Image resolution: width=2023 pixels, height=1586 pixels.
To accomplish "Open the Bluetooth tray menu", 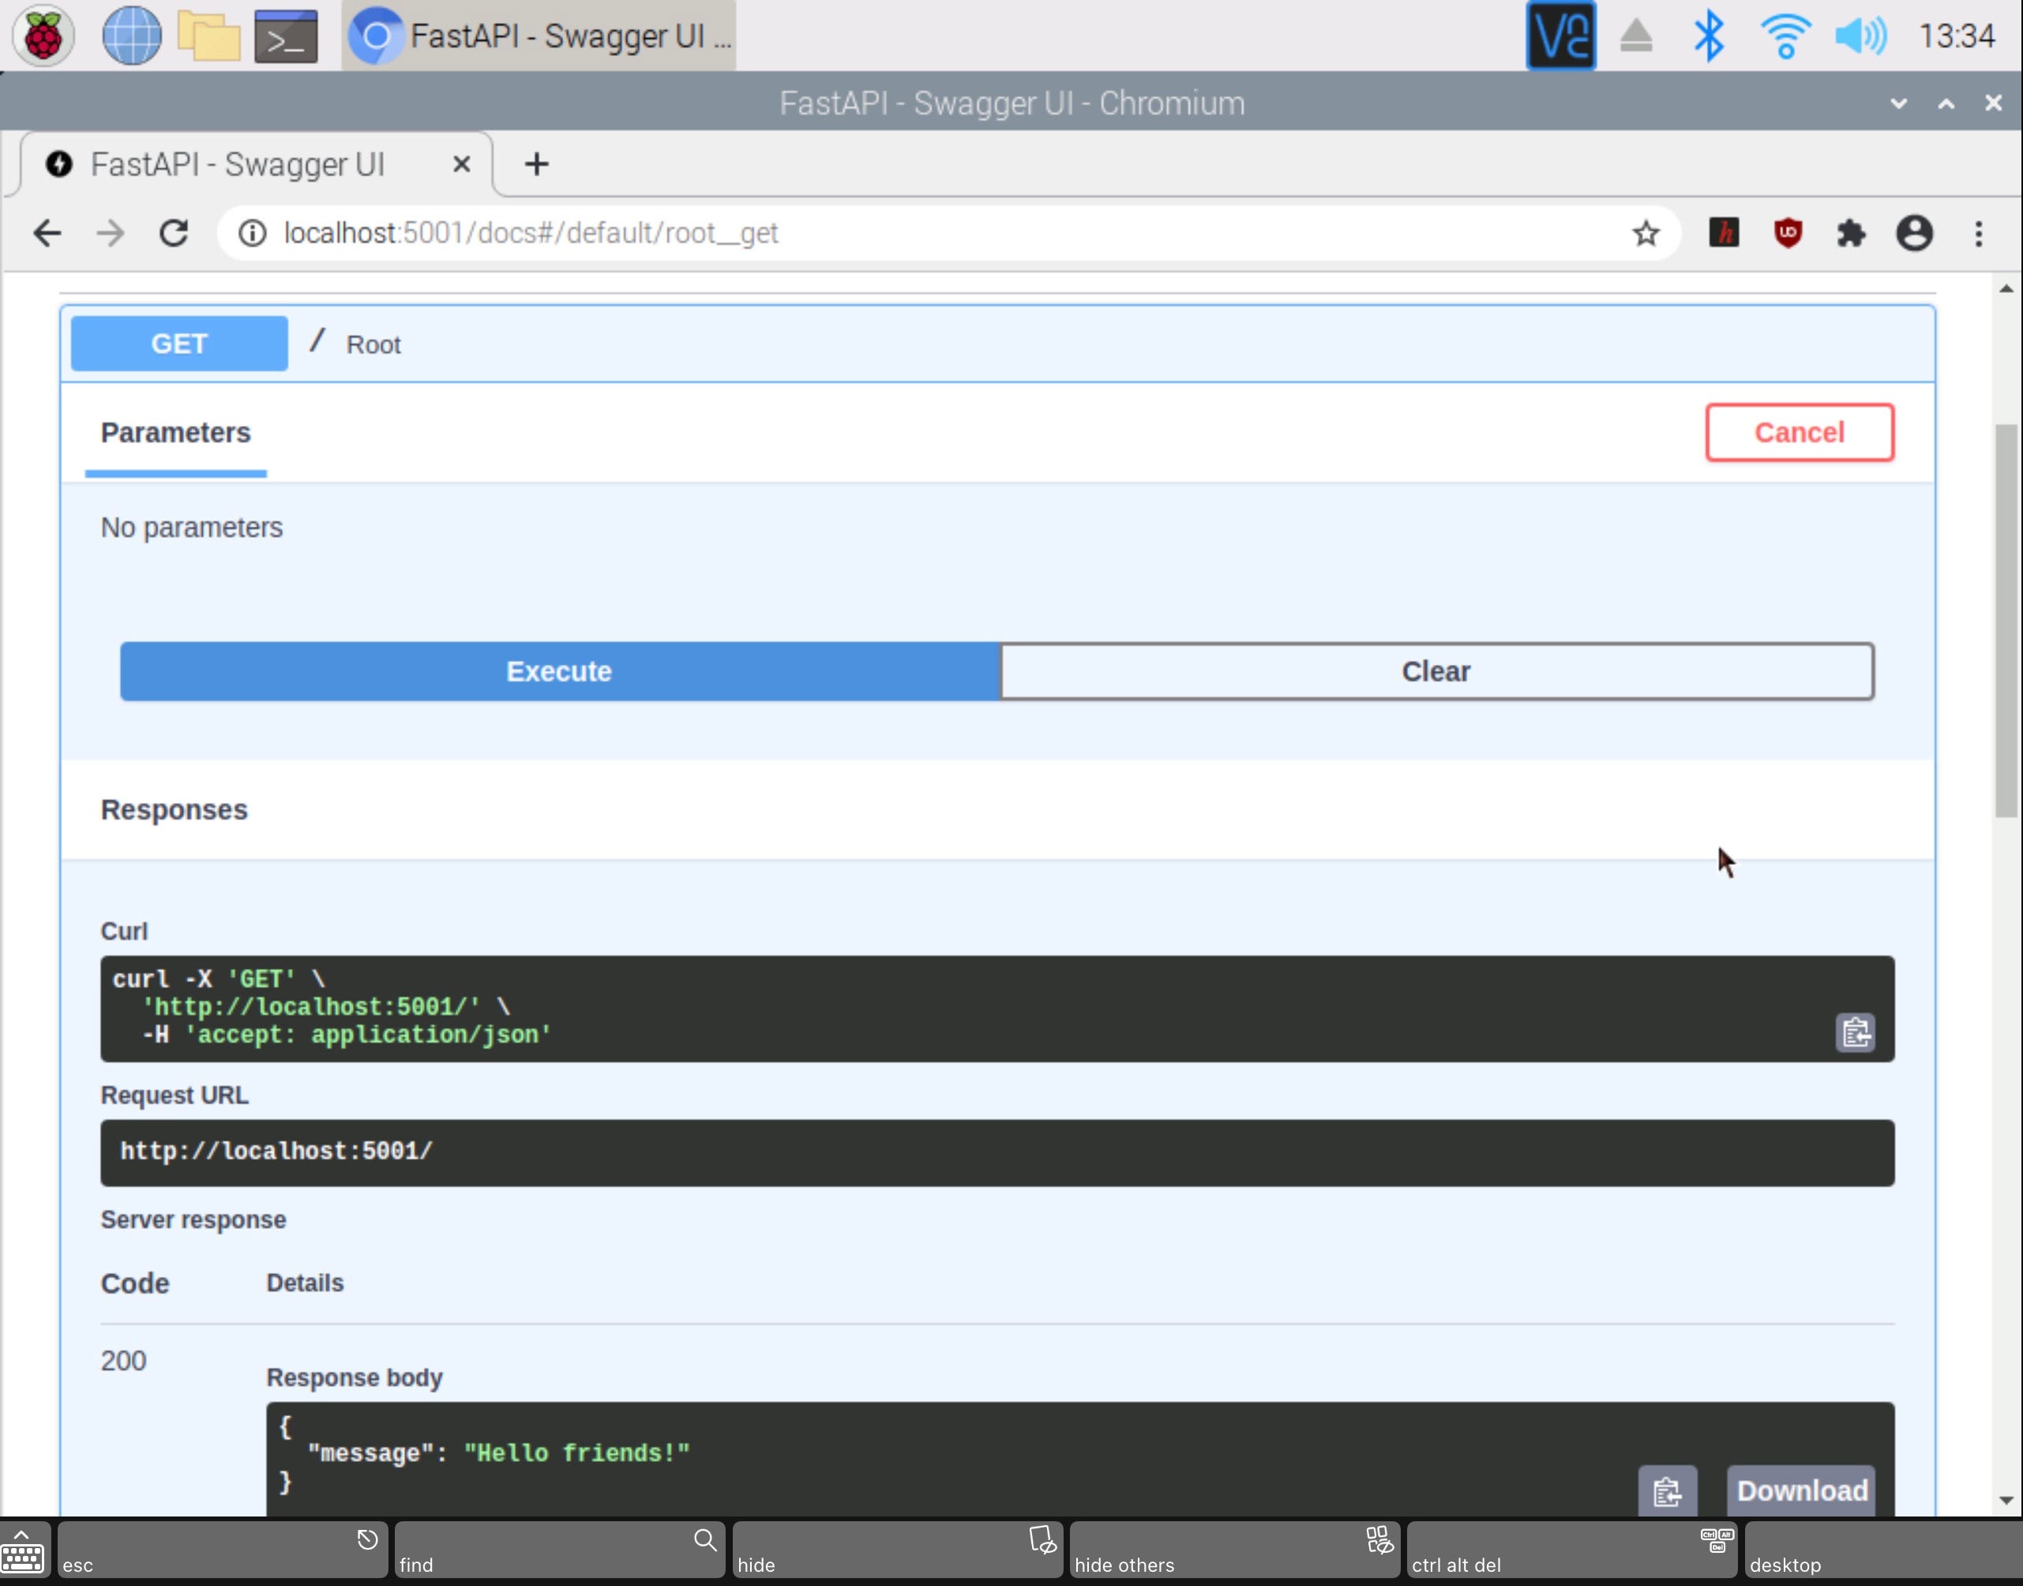I will point(1708,36).
